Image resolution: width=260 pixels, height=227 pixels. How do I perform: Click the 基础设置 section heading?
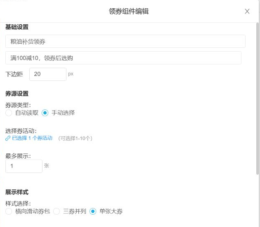tap(17, 27)
